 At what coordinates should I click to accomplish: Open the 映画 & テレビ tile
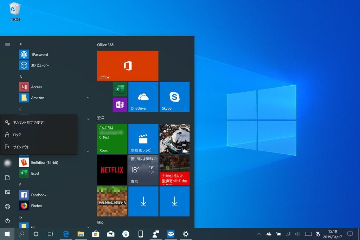point(143,139)
